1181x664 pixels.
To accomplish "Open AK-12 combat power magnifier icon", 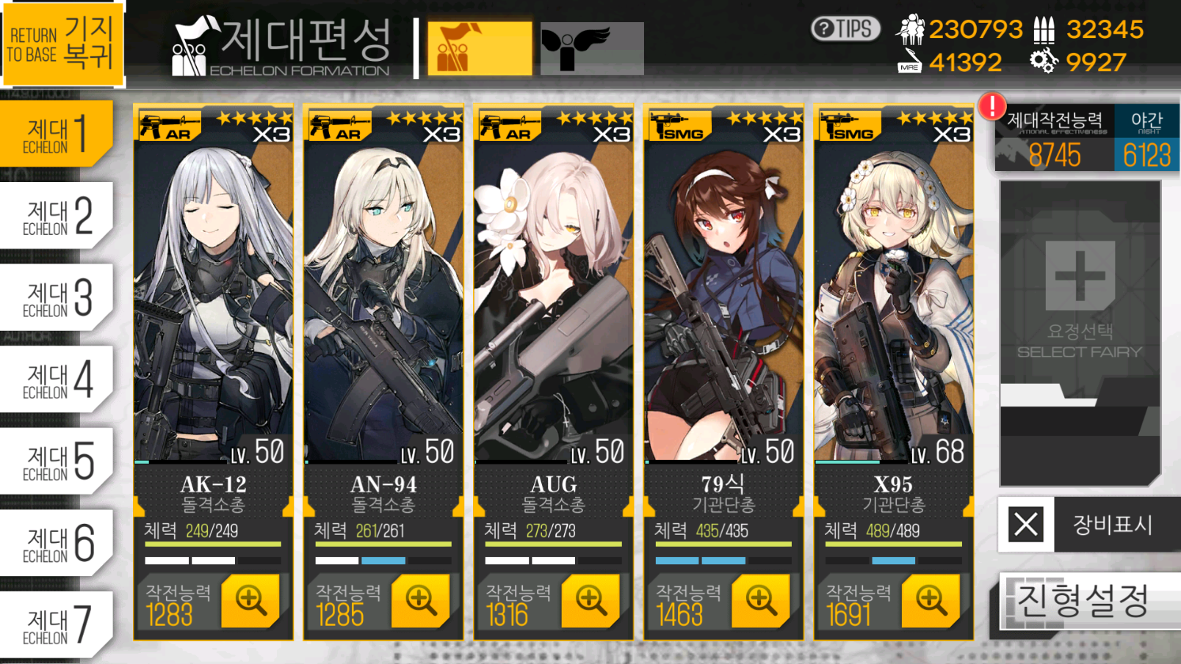I will 250,601.
